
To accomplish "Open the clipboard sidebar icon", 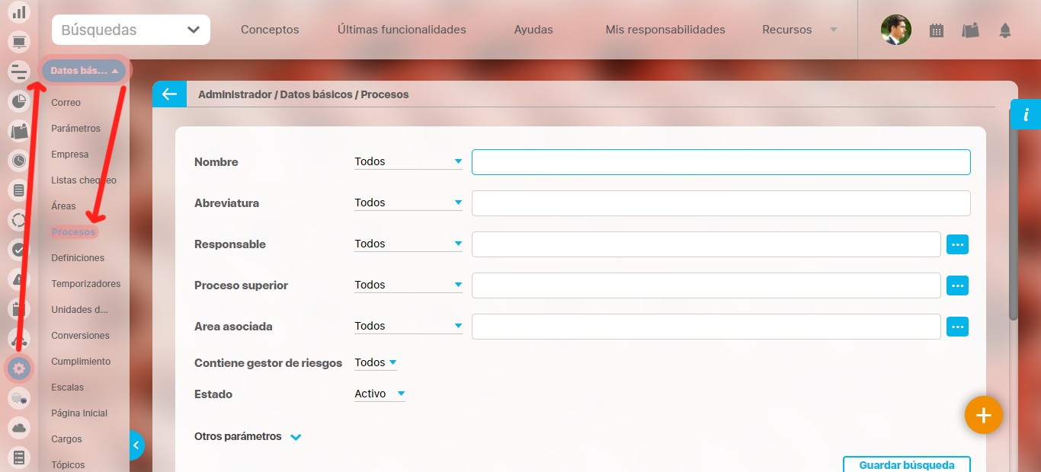I will click(19, 309).
